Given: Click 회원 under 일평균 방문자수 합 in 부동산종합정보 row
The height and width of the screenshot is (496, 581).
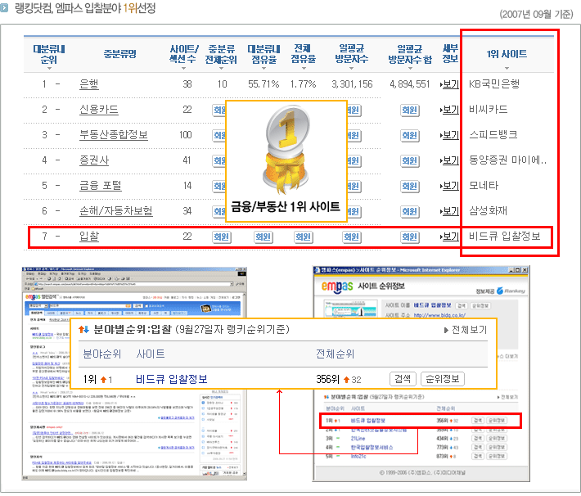Looking at the screenshot, I should 410,135.
